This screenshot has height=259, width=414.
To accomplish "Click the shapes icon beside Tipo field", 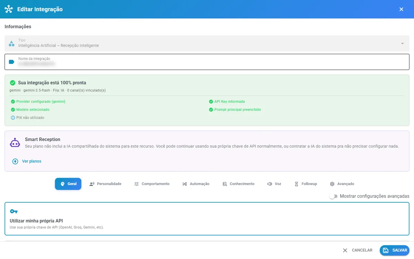I will (11, 44).
